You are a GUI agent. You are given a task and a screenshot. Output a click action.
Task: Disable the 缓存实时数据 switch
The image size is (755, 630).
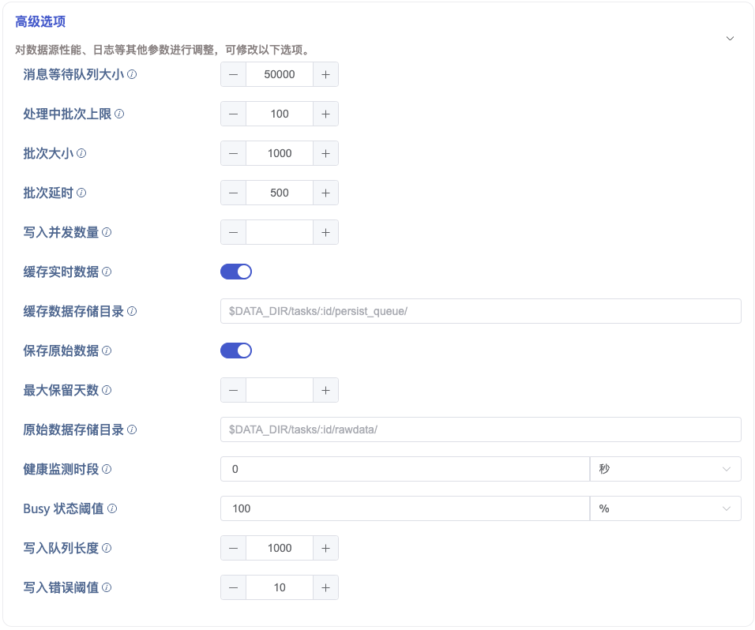pos(235,272)
